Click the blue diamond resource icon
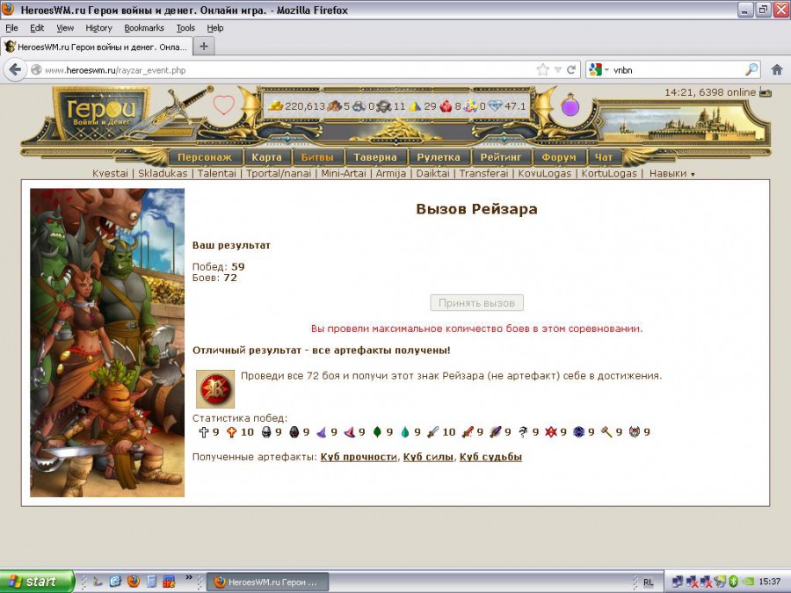 (x=495, y=106)
